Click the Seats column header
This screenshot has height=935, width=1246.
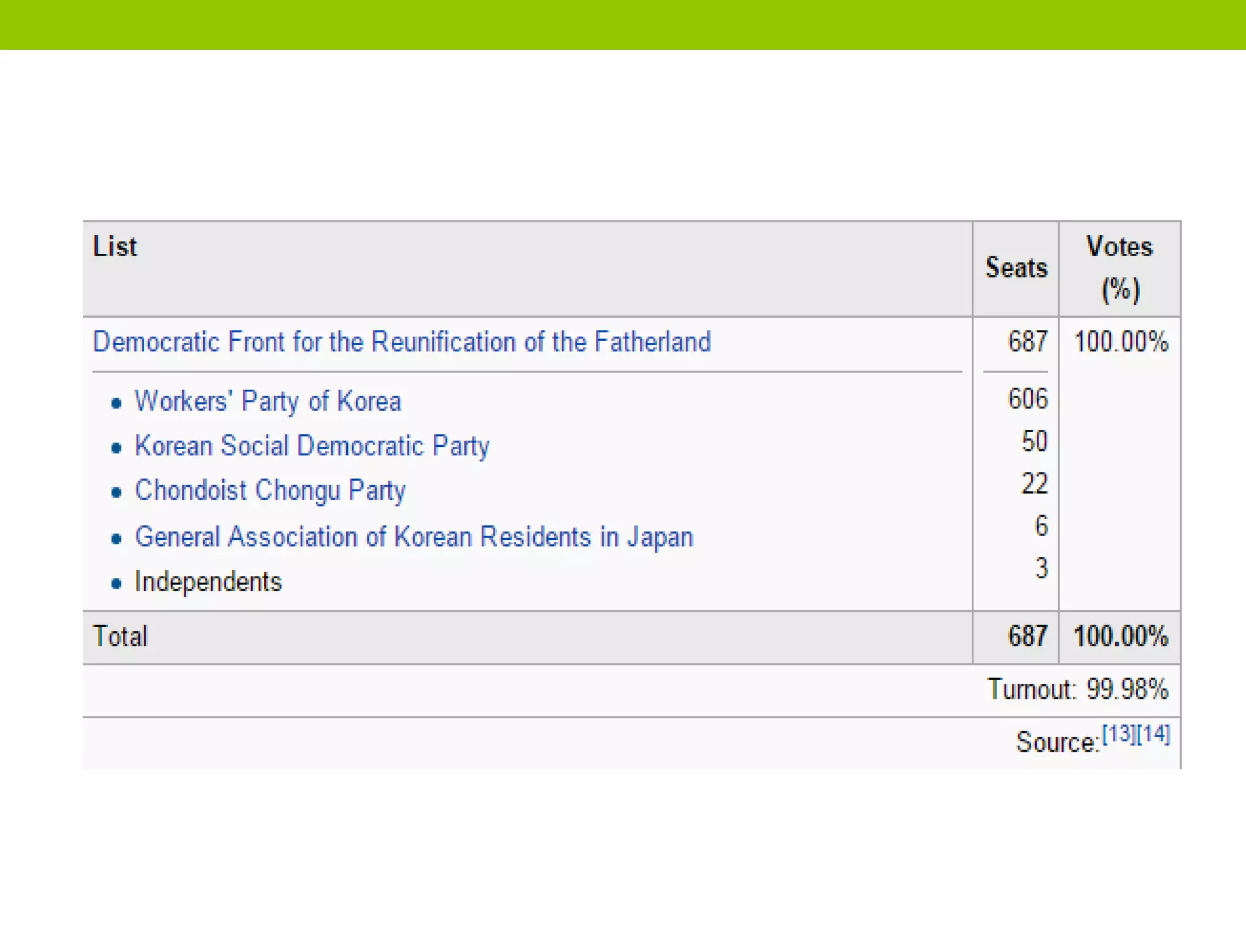[1016, 268]
